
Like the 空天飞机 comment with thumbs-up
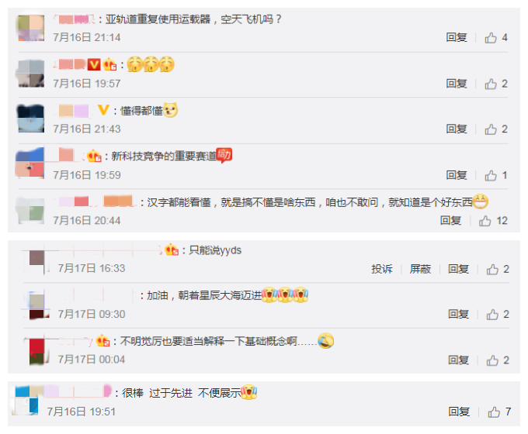pyautogui.click(x=491, y=38)
